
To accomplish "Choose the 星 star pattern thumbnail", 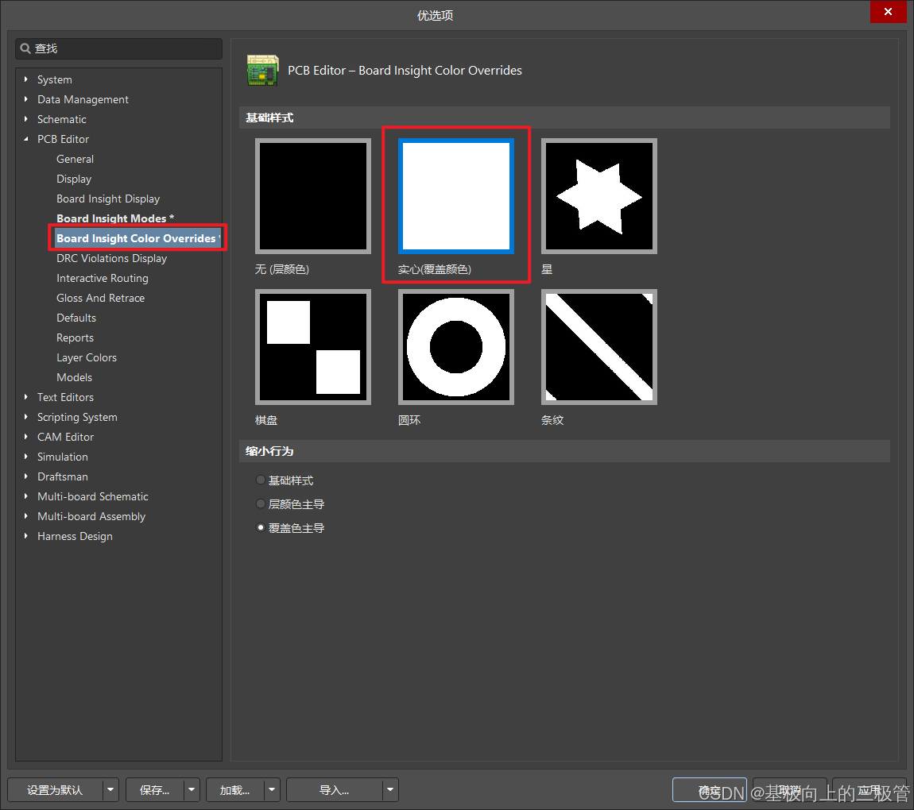I will 598,196.
